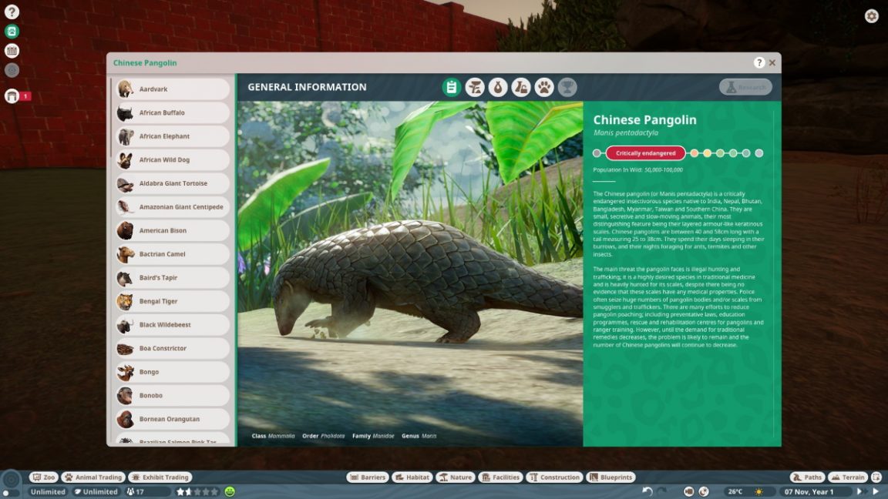The width and height of the screenshot is (888, 499).
Task: Select the General Information clipboard tab
Action: point(452,87)
